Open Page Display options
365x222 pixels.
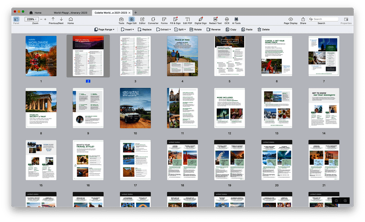pyautogui.click(x=291, y=19)
